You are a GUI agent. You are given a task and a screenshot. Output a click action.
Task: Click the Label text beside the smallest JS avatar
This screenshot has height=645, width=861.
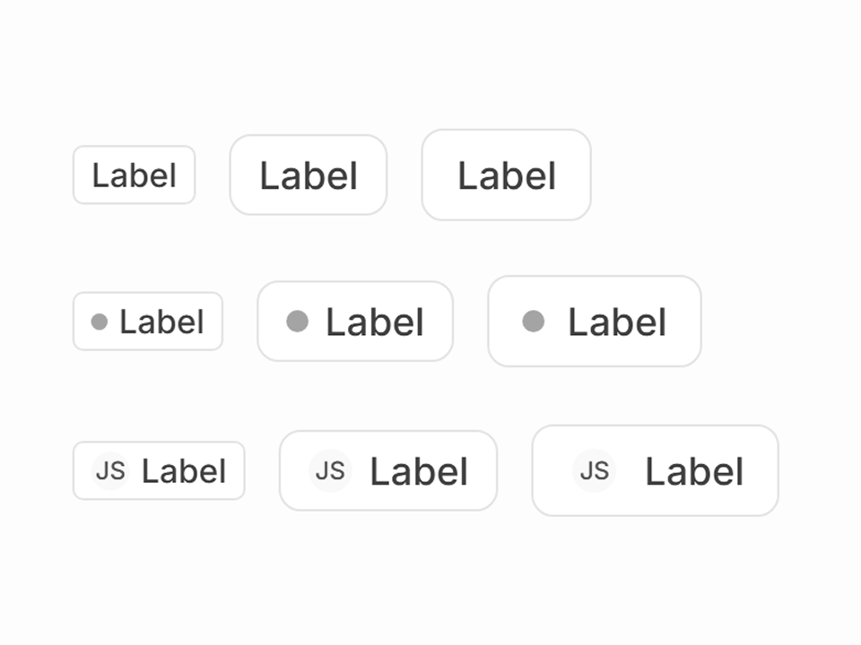tap(184, 472)
